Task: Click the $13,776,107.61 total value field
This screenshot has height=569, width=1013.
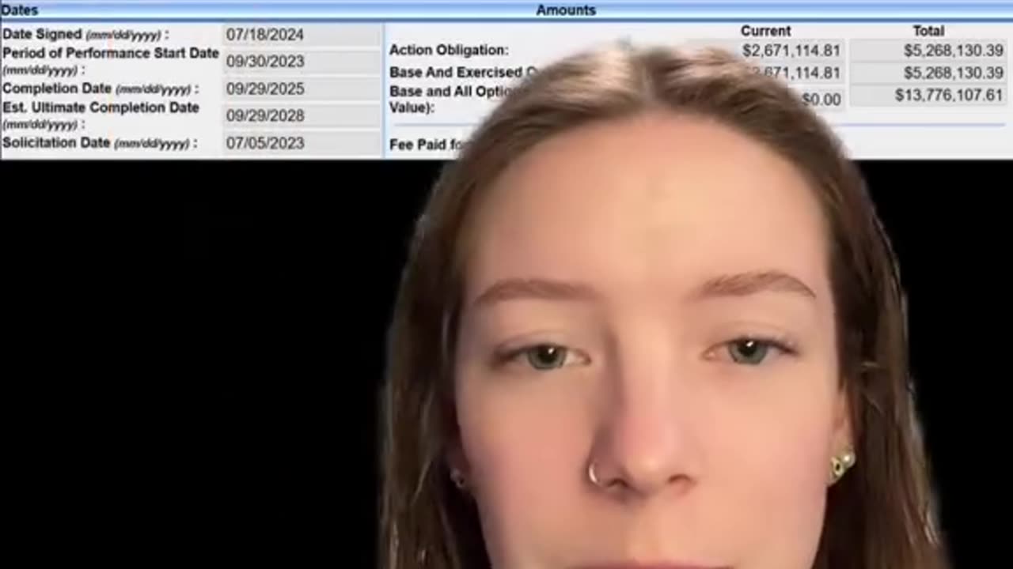Action: click(x=927, y=96)
